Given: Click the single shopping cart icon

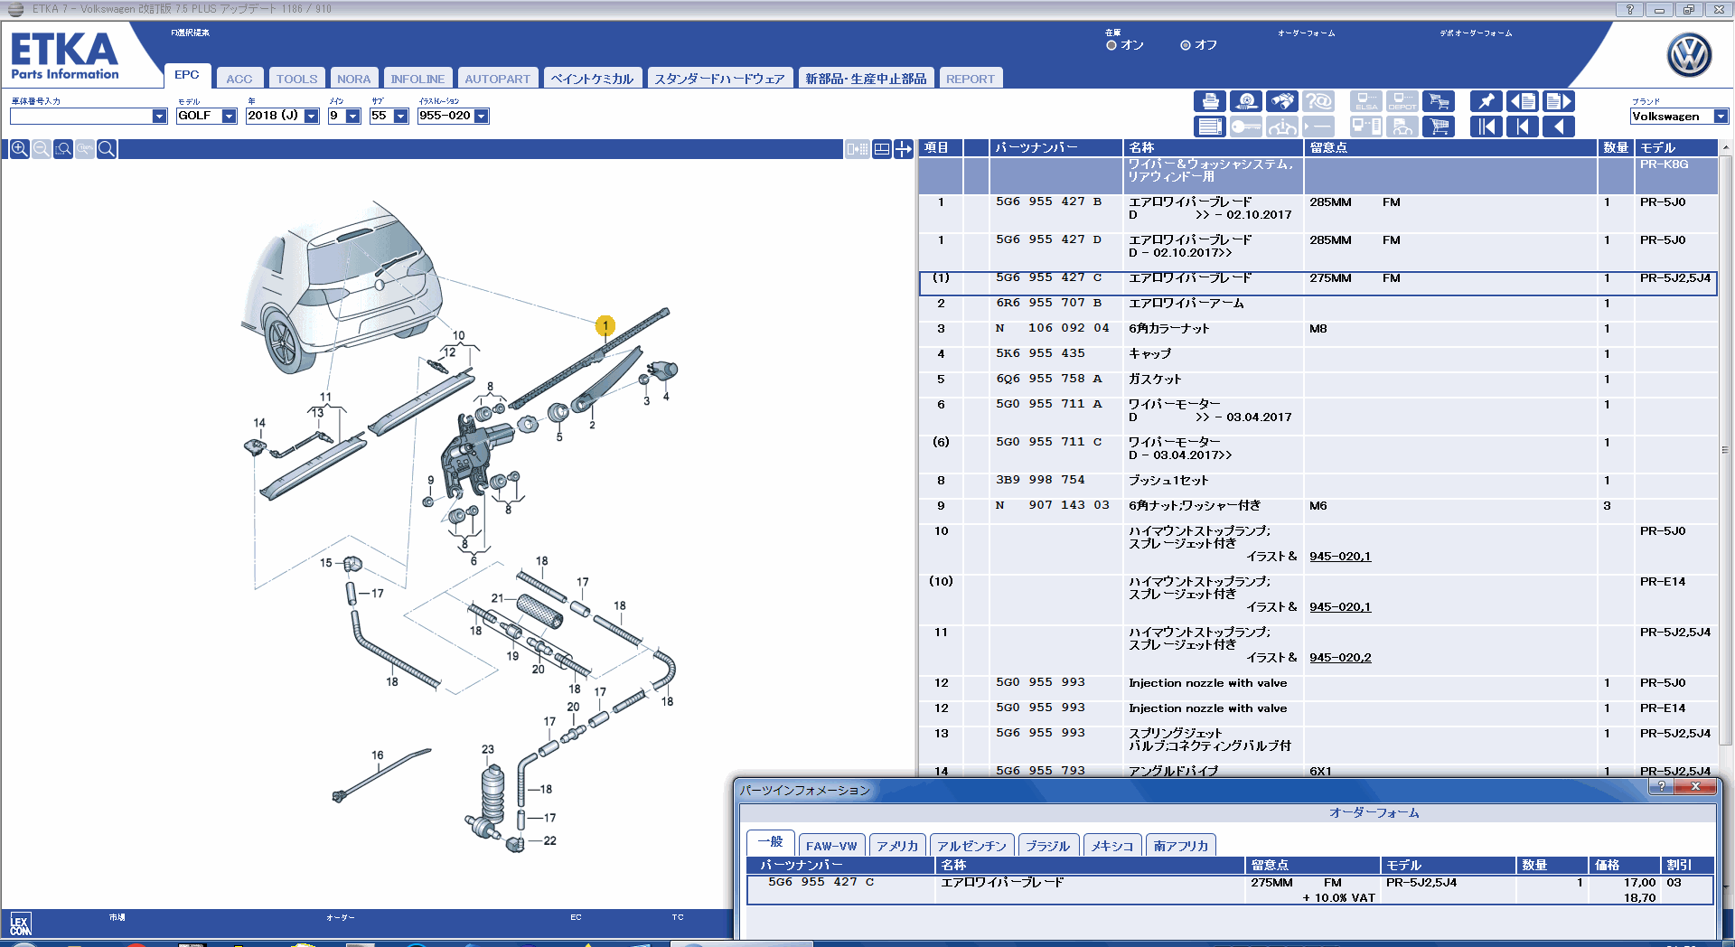Looking at the screenshot, I should 1439,127.
